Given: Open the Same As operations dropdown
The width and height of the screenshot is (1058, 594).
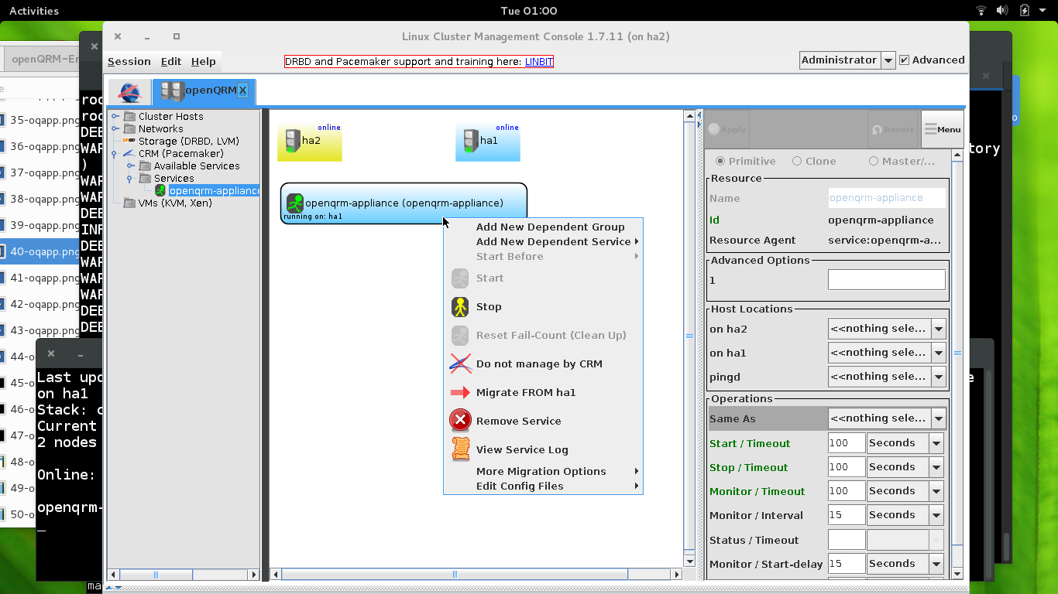Looking at the screenshot, I should (x=939, y=418).
